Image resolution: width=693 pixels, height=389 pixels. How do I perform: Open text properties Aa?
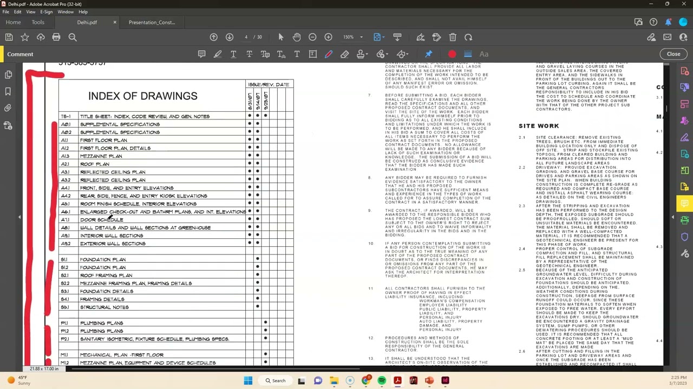(x=484, y=54)
